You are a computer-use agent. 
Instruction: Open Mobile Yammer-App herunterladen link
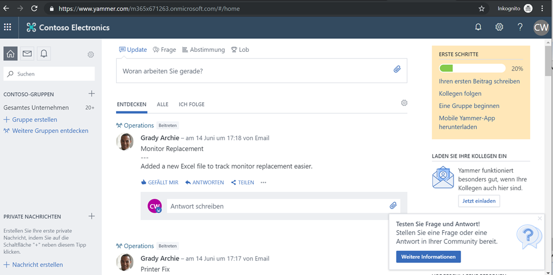pyautogui.click(x=467, y=122)
